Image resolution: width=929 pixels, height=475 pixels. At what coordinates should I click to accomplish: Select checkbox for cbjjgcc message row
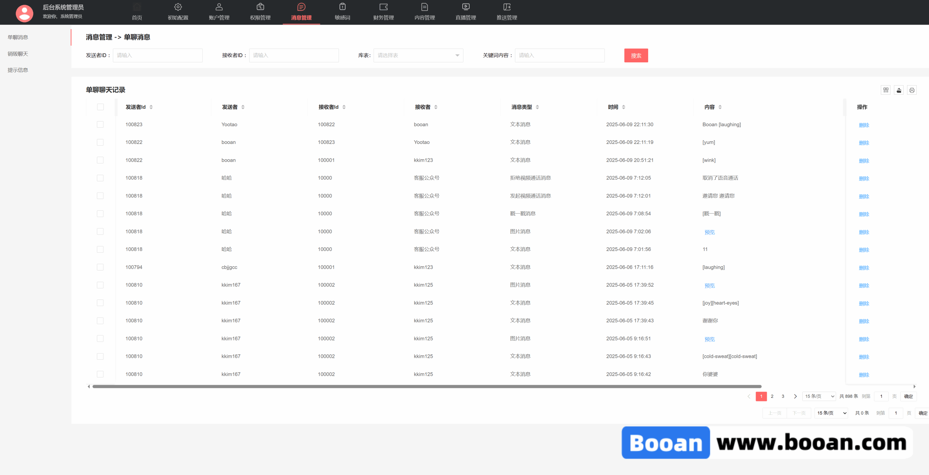[101, 267]
